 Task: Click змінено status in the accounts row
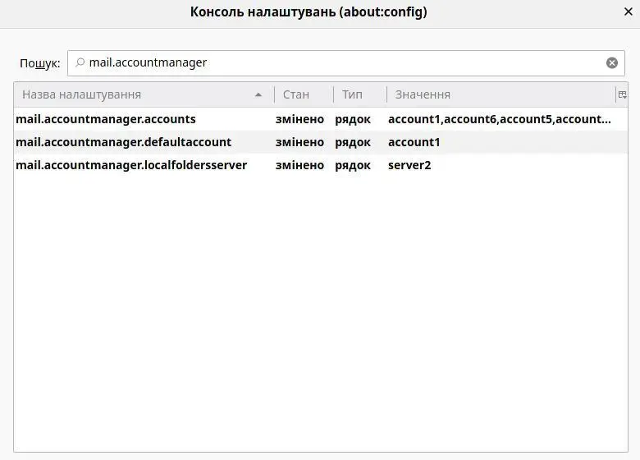pos(299,119)
